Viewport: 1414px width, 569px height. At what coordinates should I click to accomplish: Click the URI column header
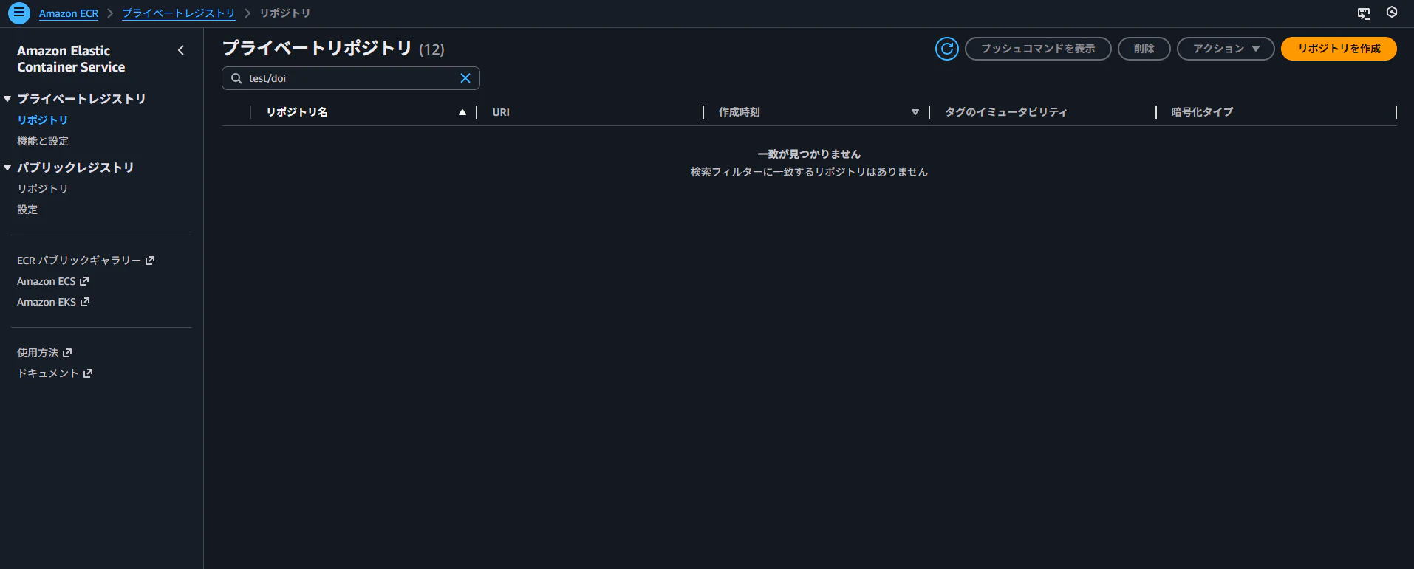501,112
